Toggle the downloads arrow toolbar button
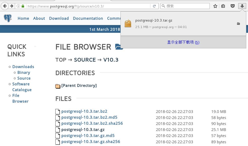248x146 pixels. pyautogui.click(x=242, y=6)
